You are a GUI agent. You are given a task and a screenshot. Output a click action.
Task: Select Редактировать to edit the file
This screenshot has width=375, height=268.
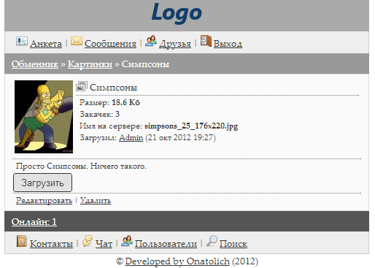[44, 201]
